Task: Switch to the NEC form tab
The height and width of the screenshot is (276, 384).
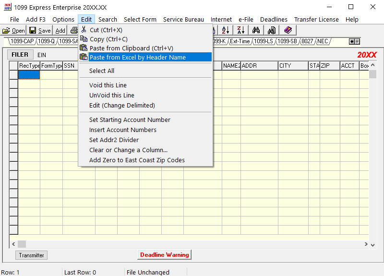Action: 323,41
